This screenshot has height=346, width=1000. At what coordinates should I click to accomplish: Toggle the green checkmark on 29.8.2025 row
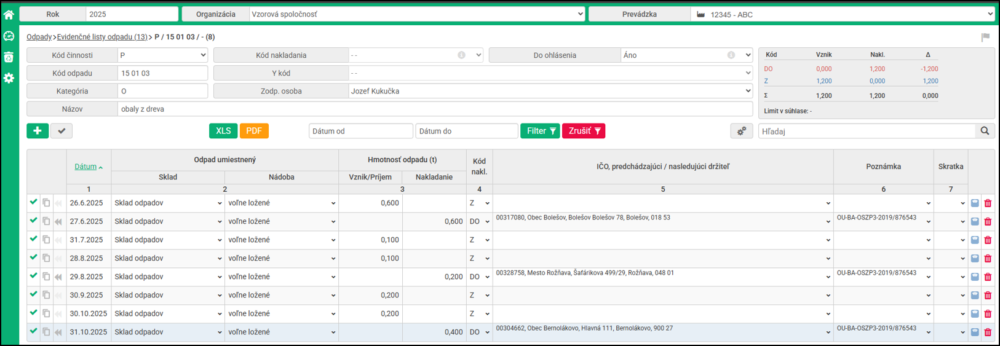[33, 276]
